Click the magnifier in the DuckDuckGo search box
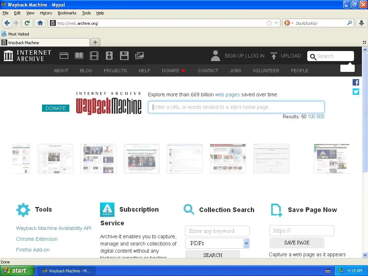368x276 pixels. 349,23
